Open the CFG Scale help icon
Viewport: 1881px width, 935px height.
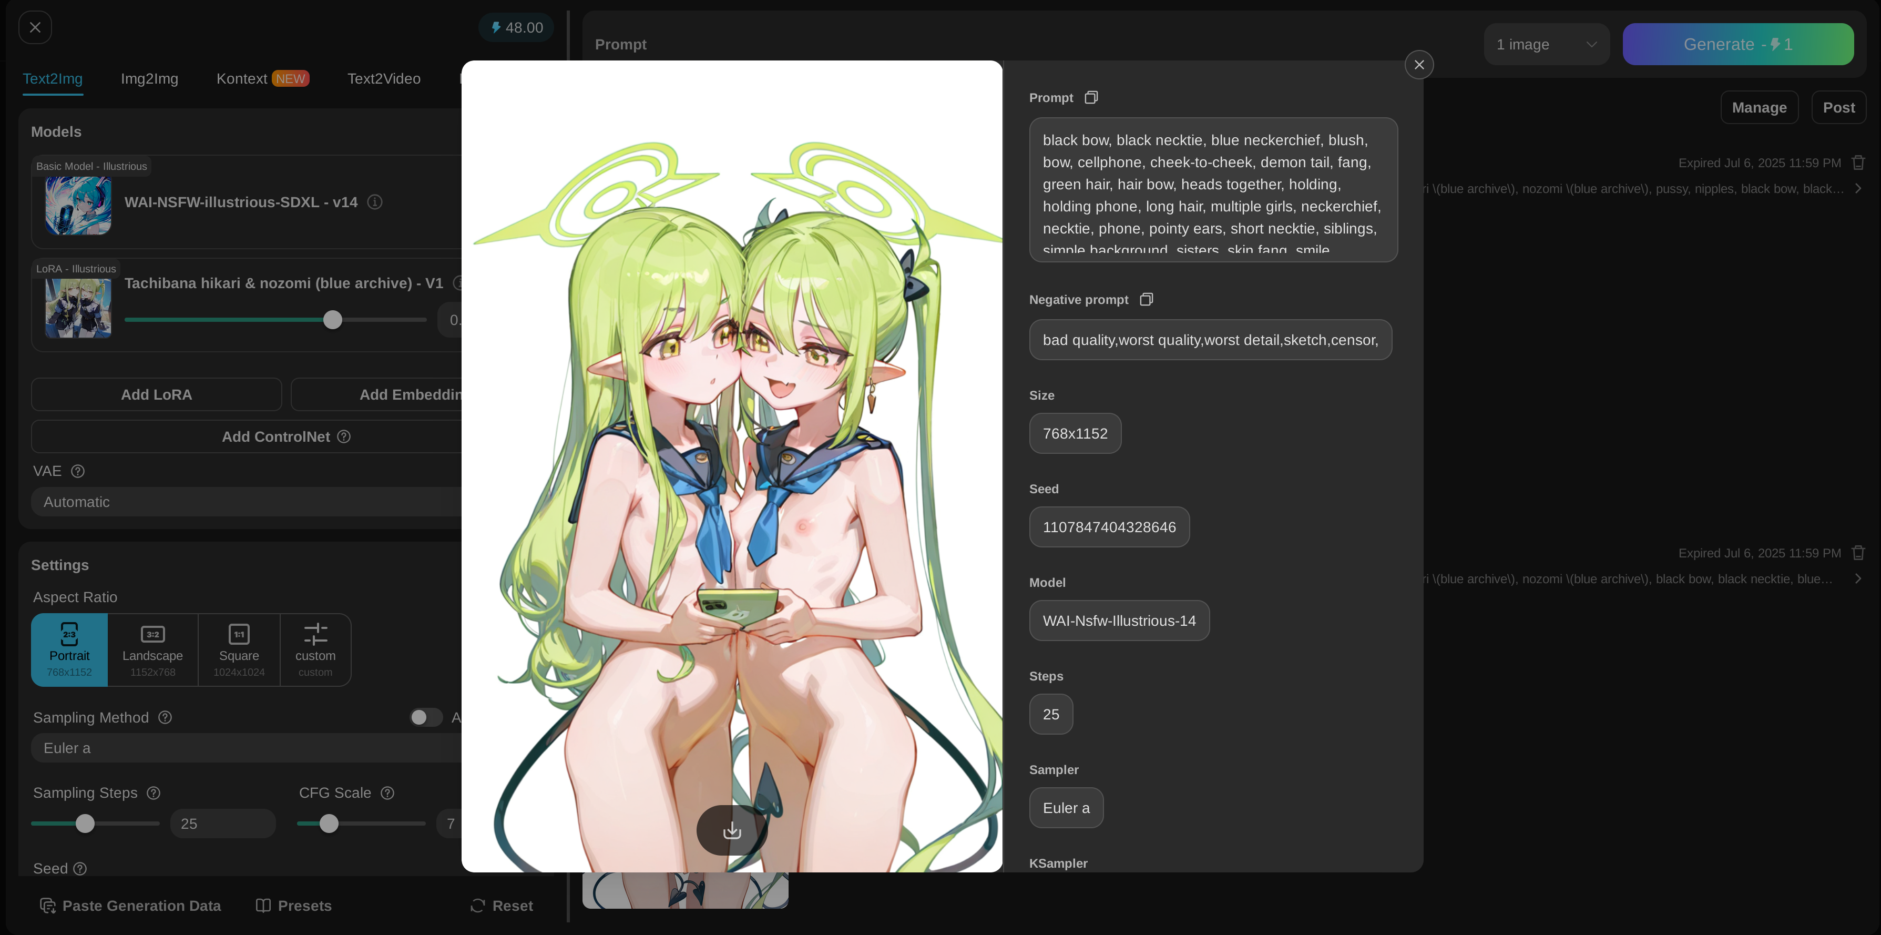click(388, 794)
